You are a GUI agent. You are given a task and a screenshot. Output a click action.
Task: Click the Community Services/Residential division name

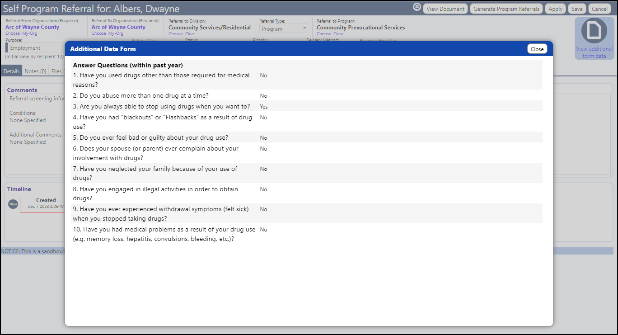coord(210,28)
